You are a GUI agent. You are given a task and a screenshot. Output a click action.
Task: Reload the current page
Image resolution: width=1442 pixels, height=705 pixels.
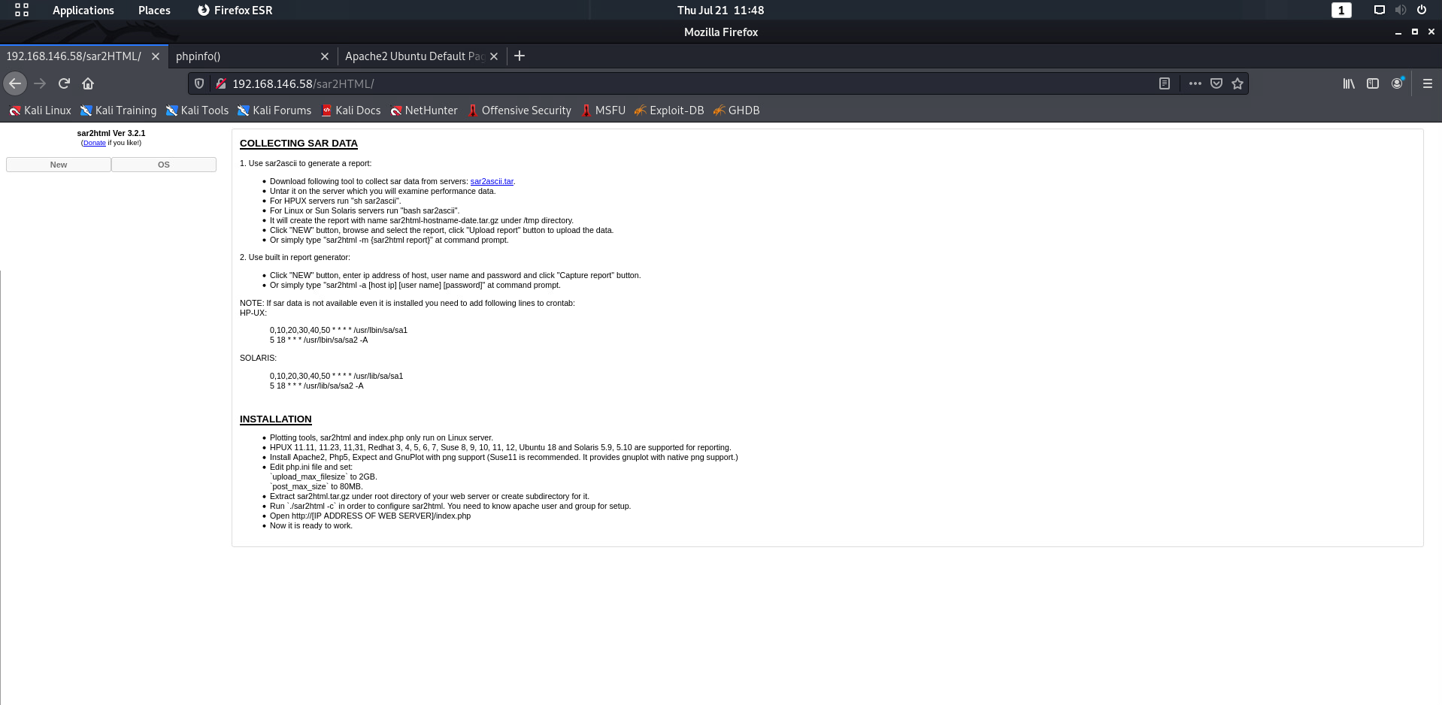point(64,83)
